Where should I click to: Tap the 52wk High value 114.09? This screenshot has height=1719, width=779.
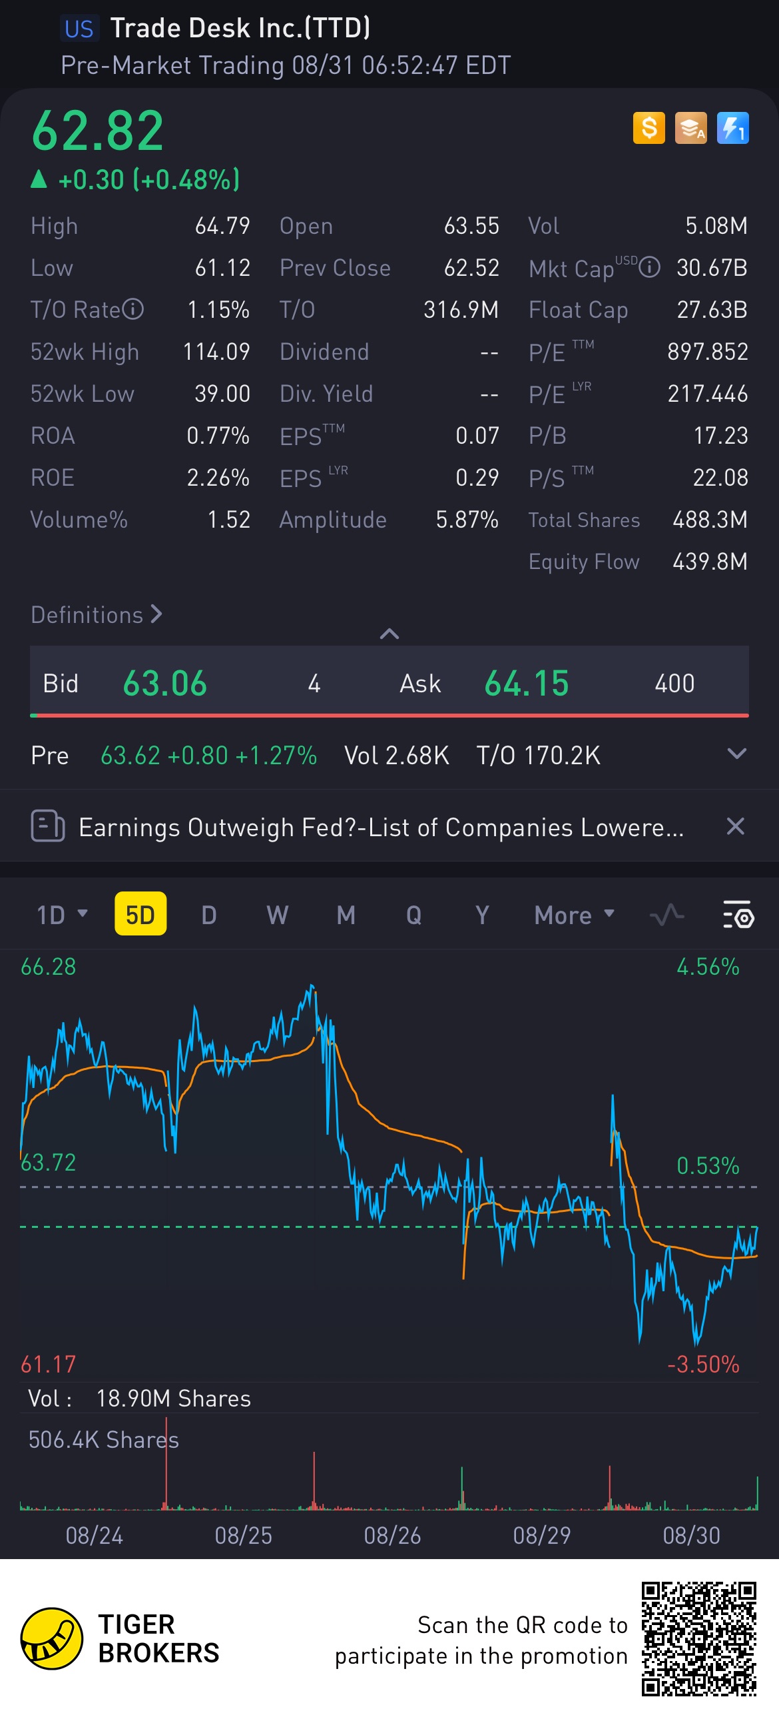pos(217,352)
